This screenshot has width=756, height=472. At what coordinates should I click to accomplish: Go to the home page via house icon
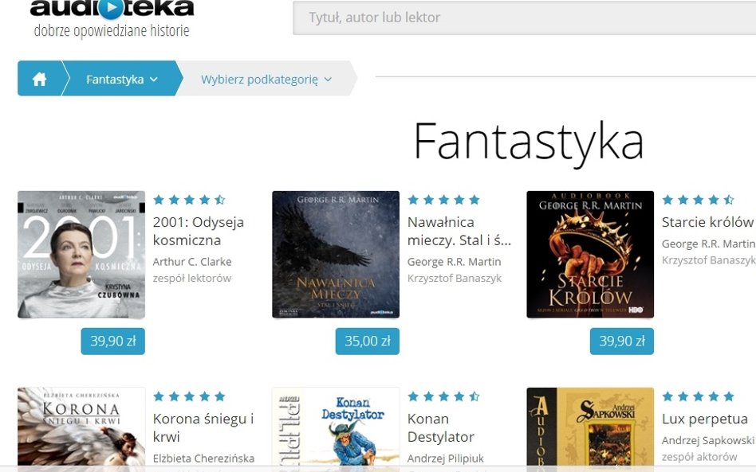coord(40,79)
